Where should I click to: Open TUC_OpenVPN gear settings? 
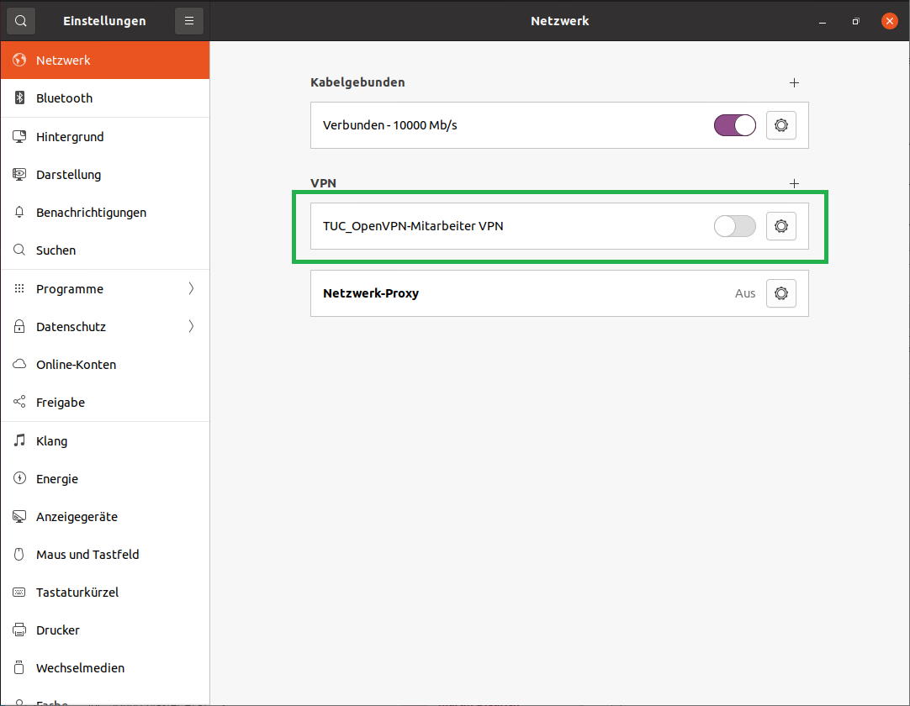[x=780, y=226]
